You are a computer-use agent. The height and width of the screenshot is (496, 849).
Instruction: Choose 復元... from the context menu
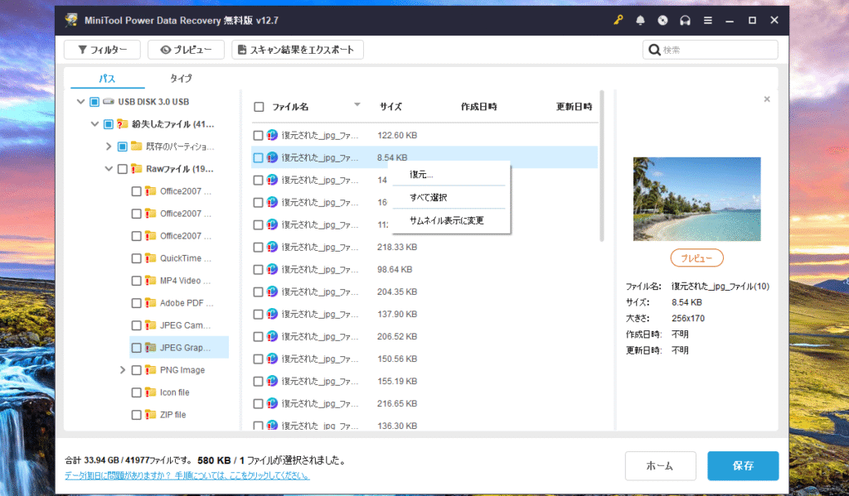coord(422,175)
